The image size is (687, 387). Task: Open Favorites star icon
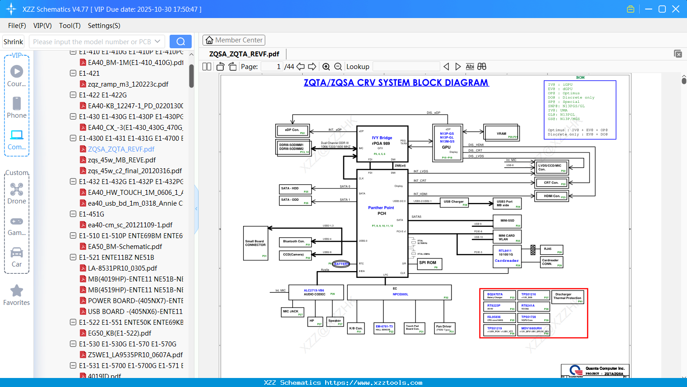[17, 290]
